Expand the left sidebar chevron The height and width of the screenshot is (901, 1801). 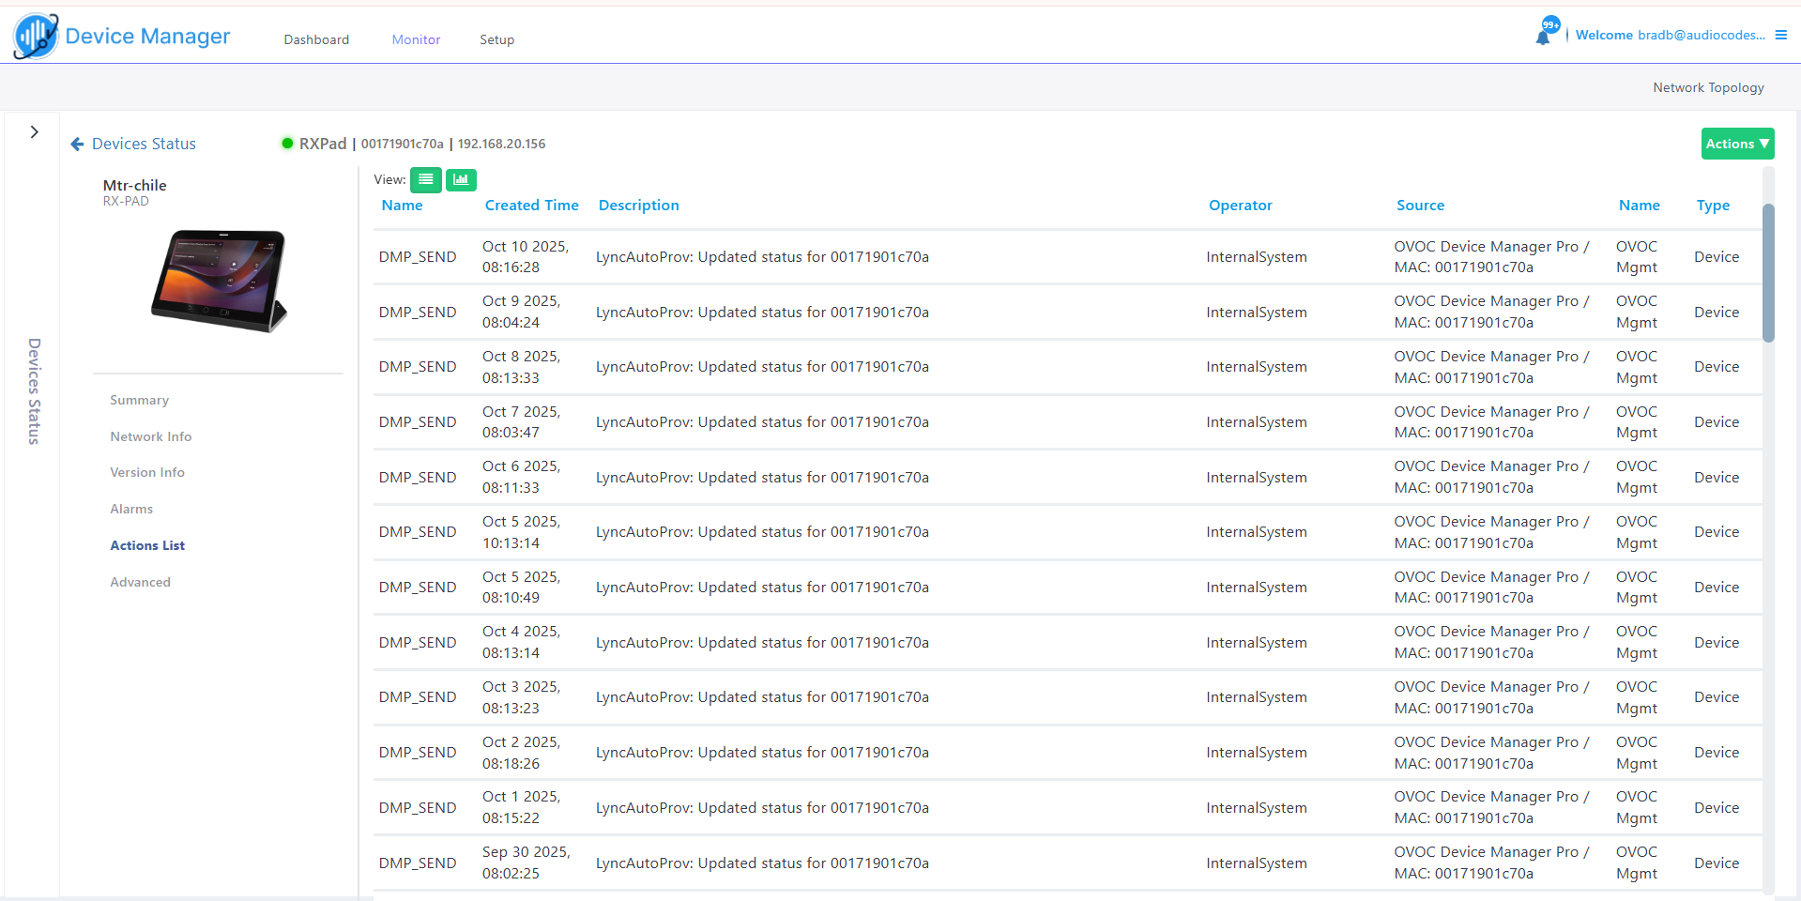34,132
